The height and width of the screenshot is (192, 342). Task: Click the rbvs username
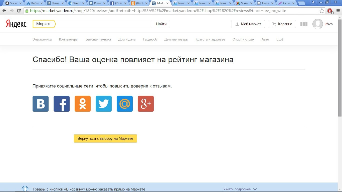coord(329,24)
